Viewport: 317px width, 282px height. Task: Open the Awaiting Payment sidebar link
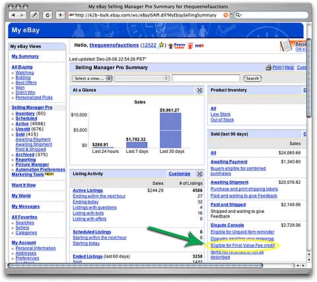[33, 140]
